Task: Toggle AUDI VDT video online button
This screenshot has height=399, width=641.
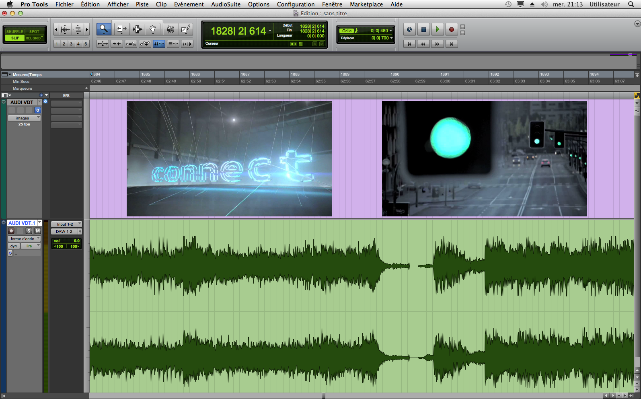Action: coord(37,110)
